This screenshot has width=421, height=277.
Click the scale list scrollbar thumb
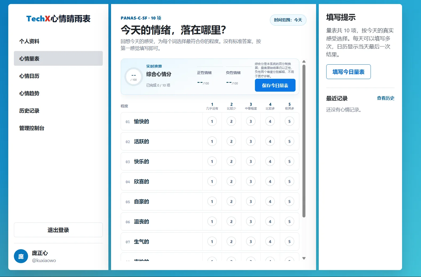304,141
